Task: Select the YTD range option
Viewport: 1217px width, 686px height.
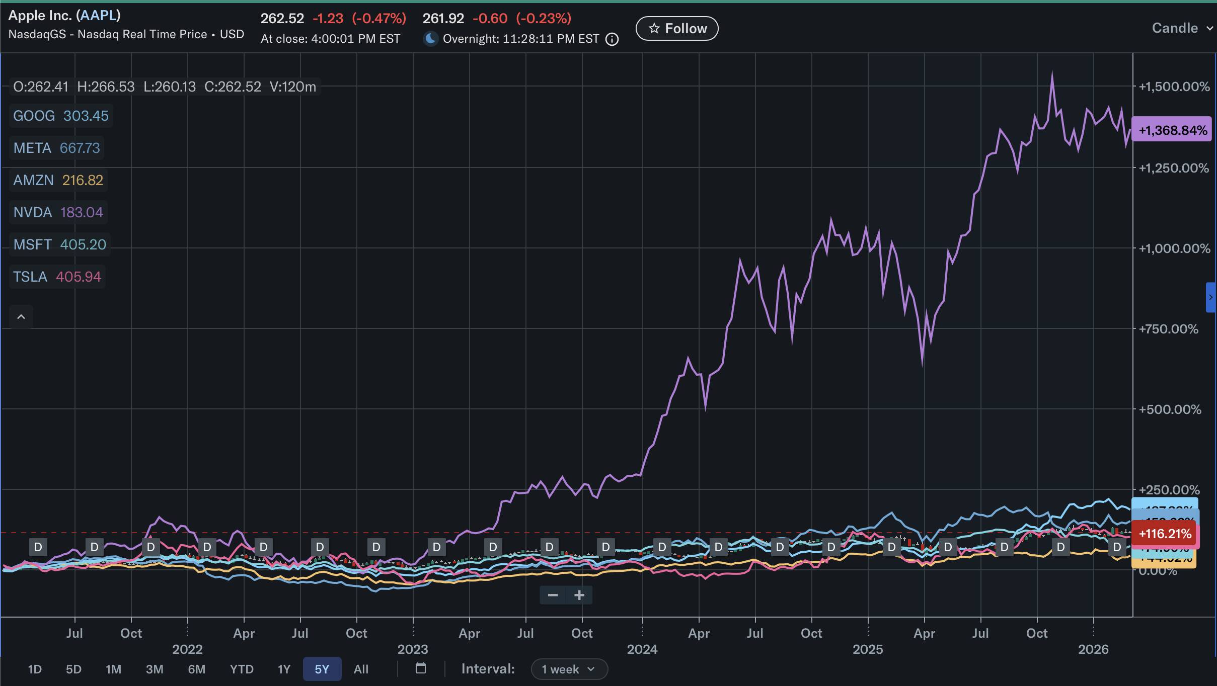Action: tap(242, 669)
